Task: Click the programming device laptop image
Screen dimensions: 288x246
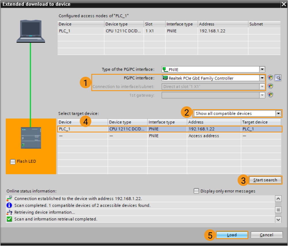Action: (x=30, y=32)
